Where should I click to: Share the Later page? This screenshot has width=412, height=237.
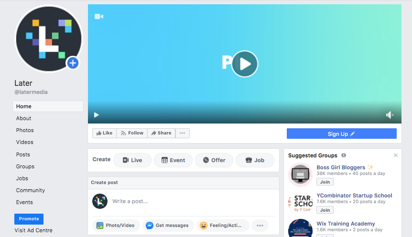(162, 133)
